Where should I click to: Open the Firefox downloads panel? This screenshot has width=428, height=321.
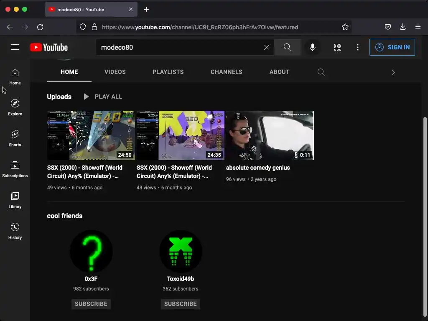403,27
